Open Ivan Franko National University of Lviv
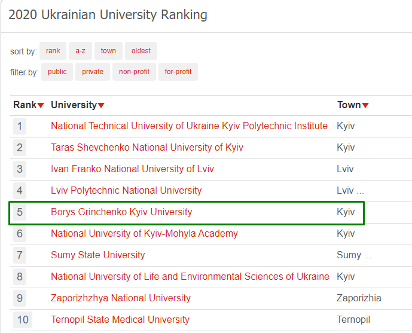 click(x=132, y=169)
